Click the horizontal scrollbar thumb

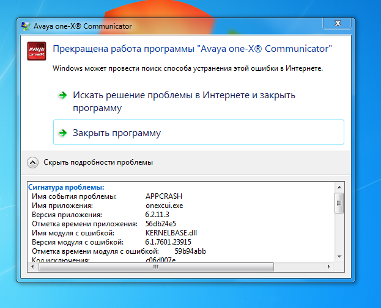156,267
